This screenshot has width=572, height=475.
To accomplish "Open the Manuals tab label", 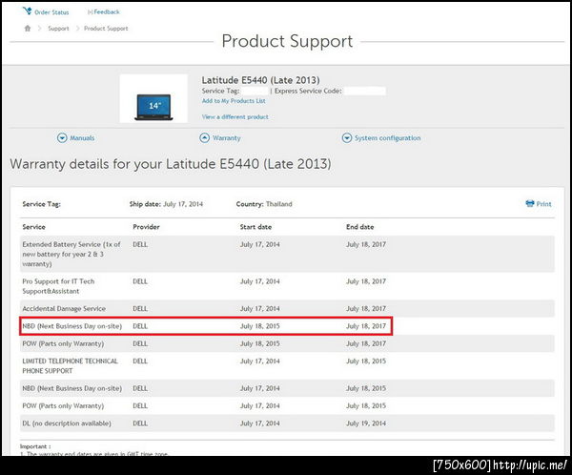I will coord(82,138).
